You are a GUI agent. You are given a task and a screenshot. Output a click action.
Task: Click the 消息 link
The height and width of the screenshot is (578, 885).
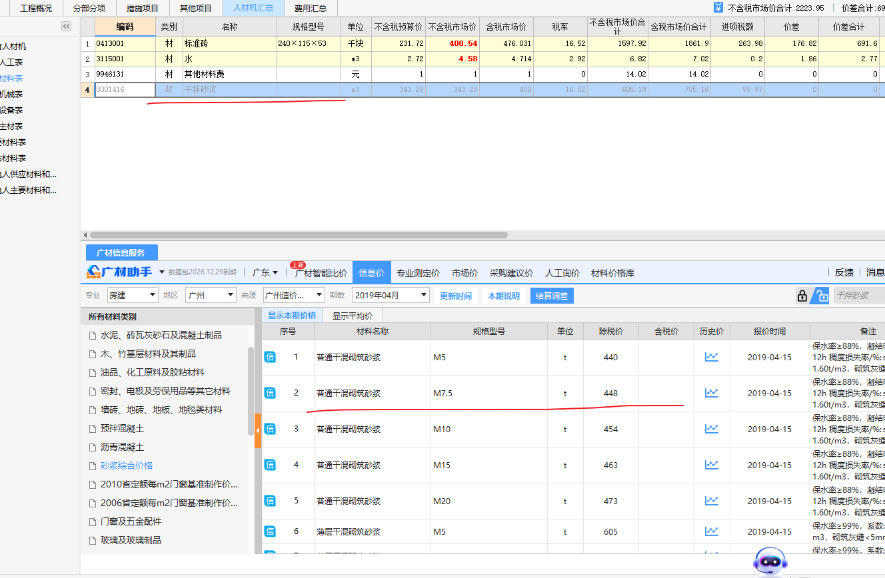[875, 272]
